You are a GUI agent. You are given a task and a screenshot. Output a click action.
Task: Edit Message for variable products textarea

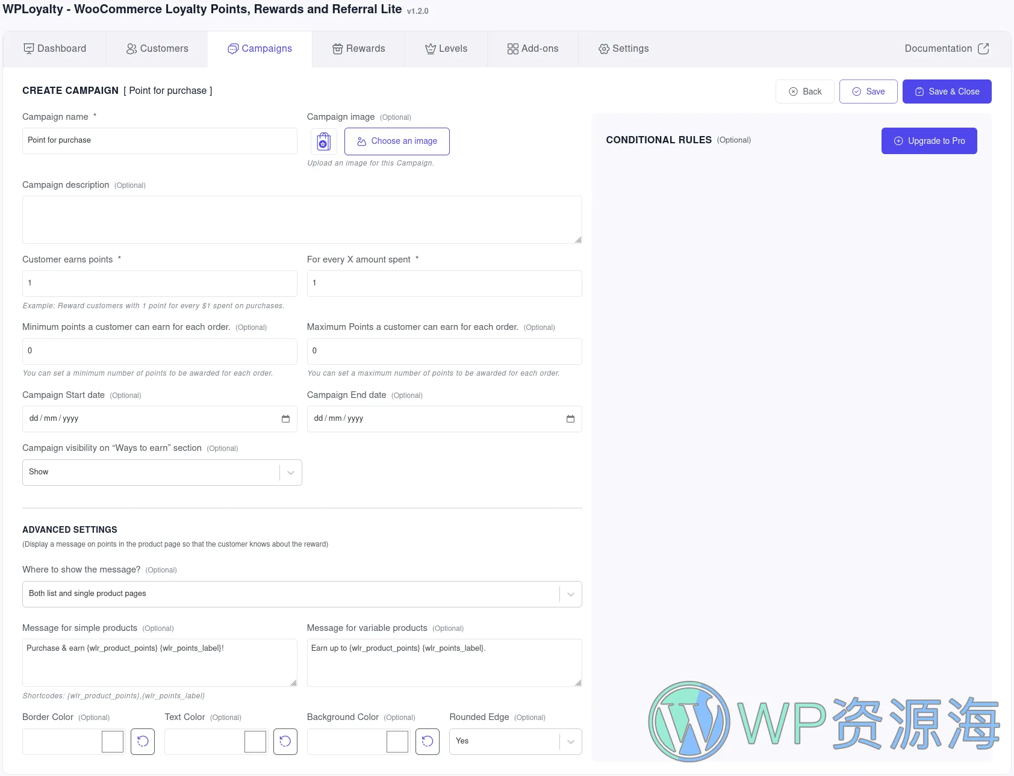(x=444, y=663)
